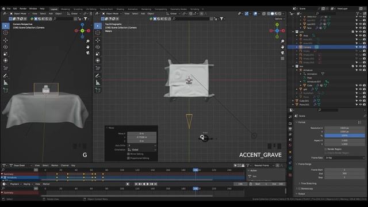Open Object Mode dropdown in left viewport
The image size is (368, 207).
coord(20,14)
